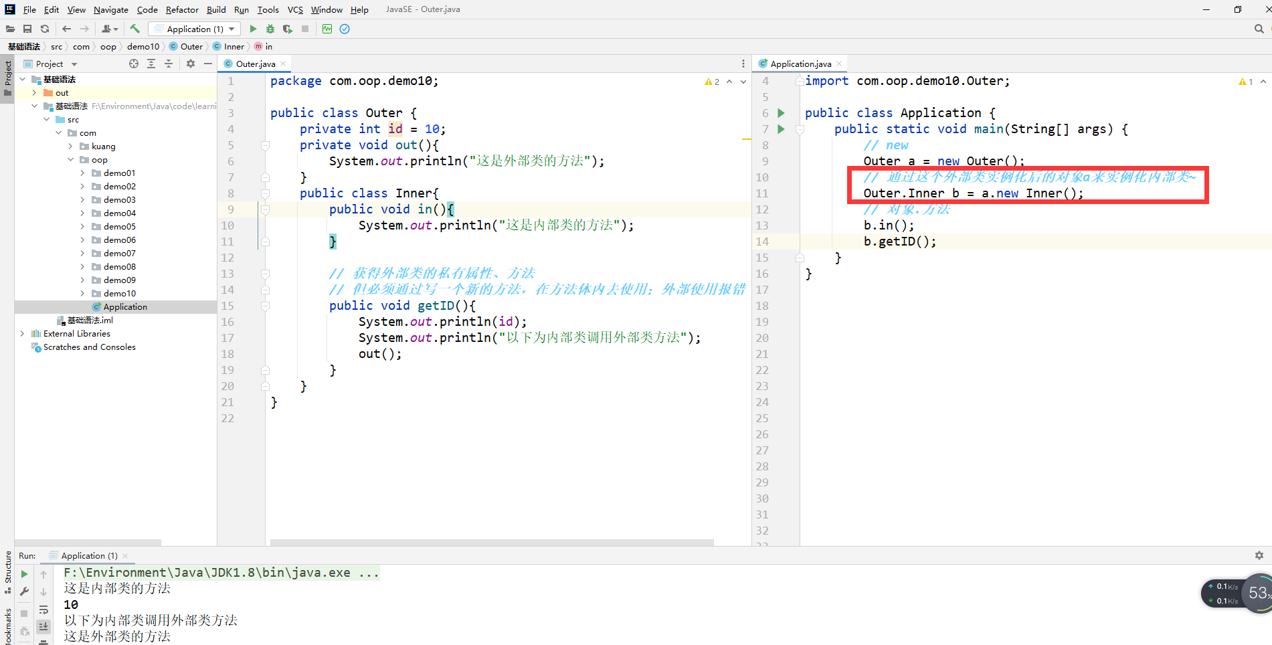The height and width of the screenshot is (645, 1272).
Task: Click the Search Everywhere magnifier icon
Action: [1259, 29]
